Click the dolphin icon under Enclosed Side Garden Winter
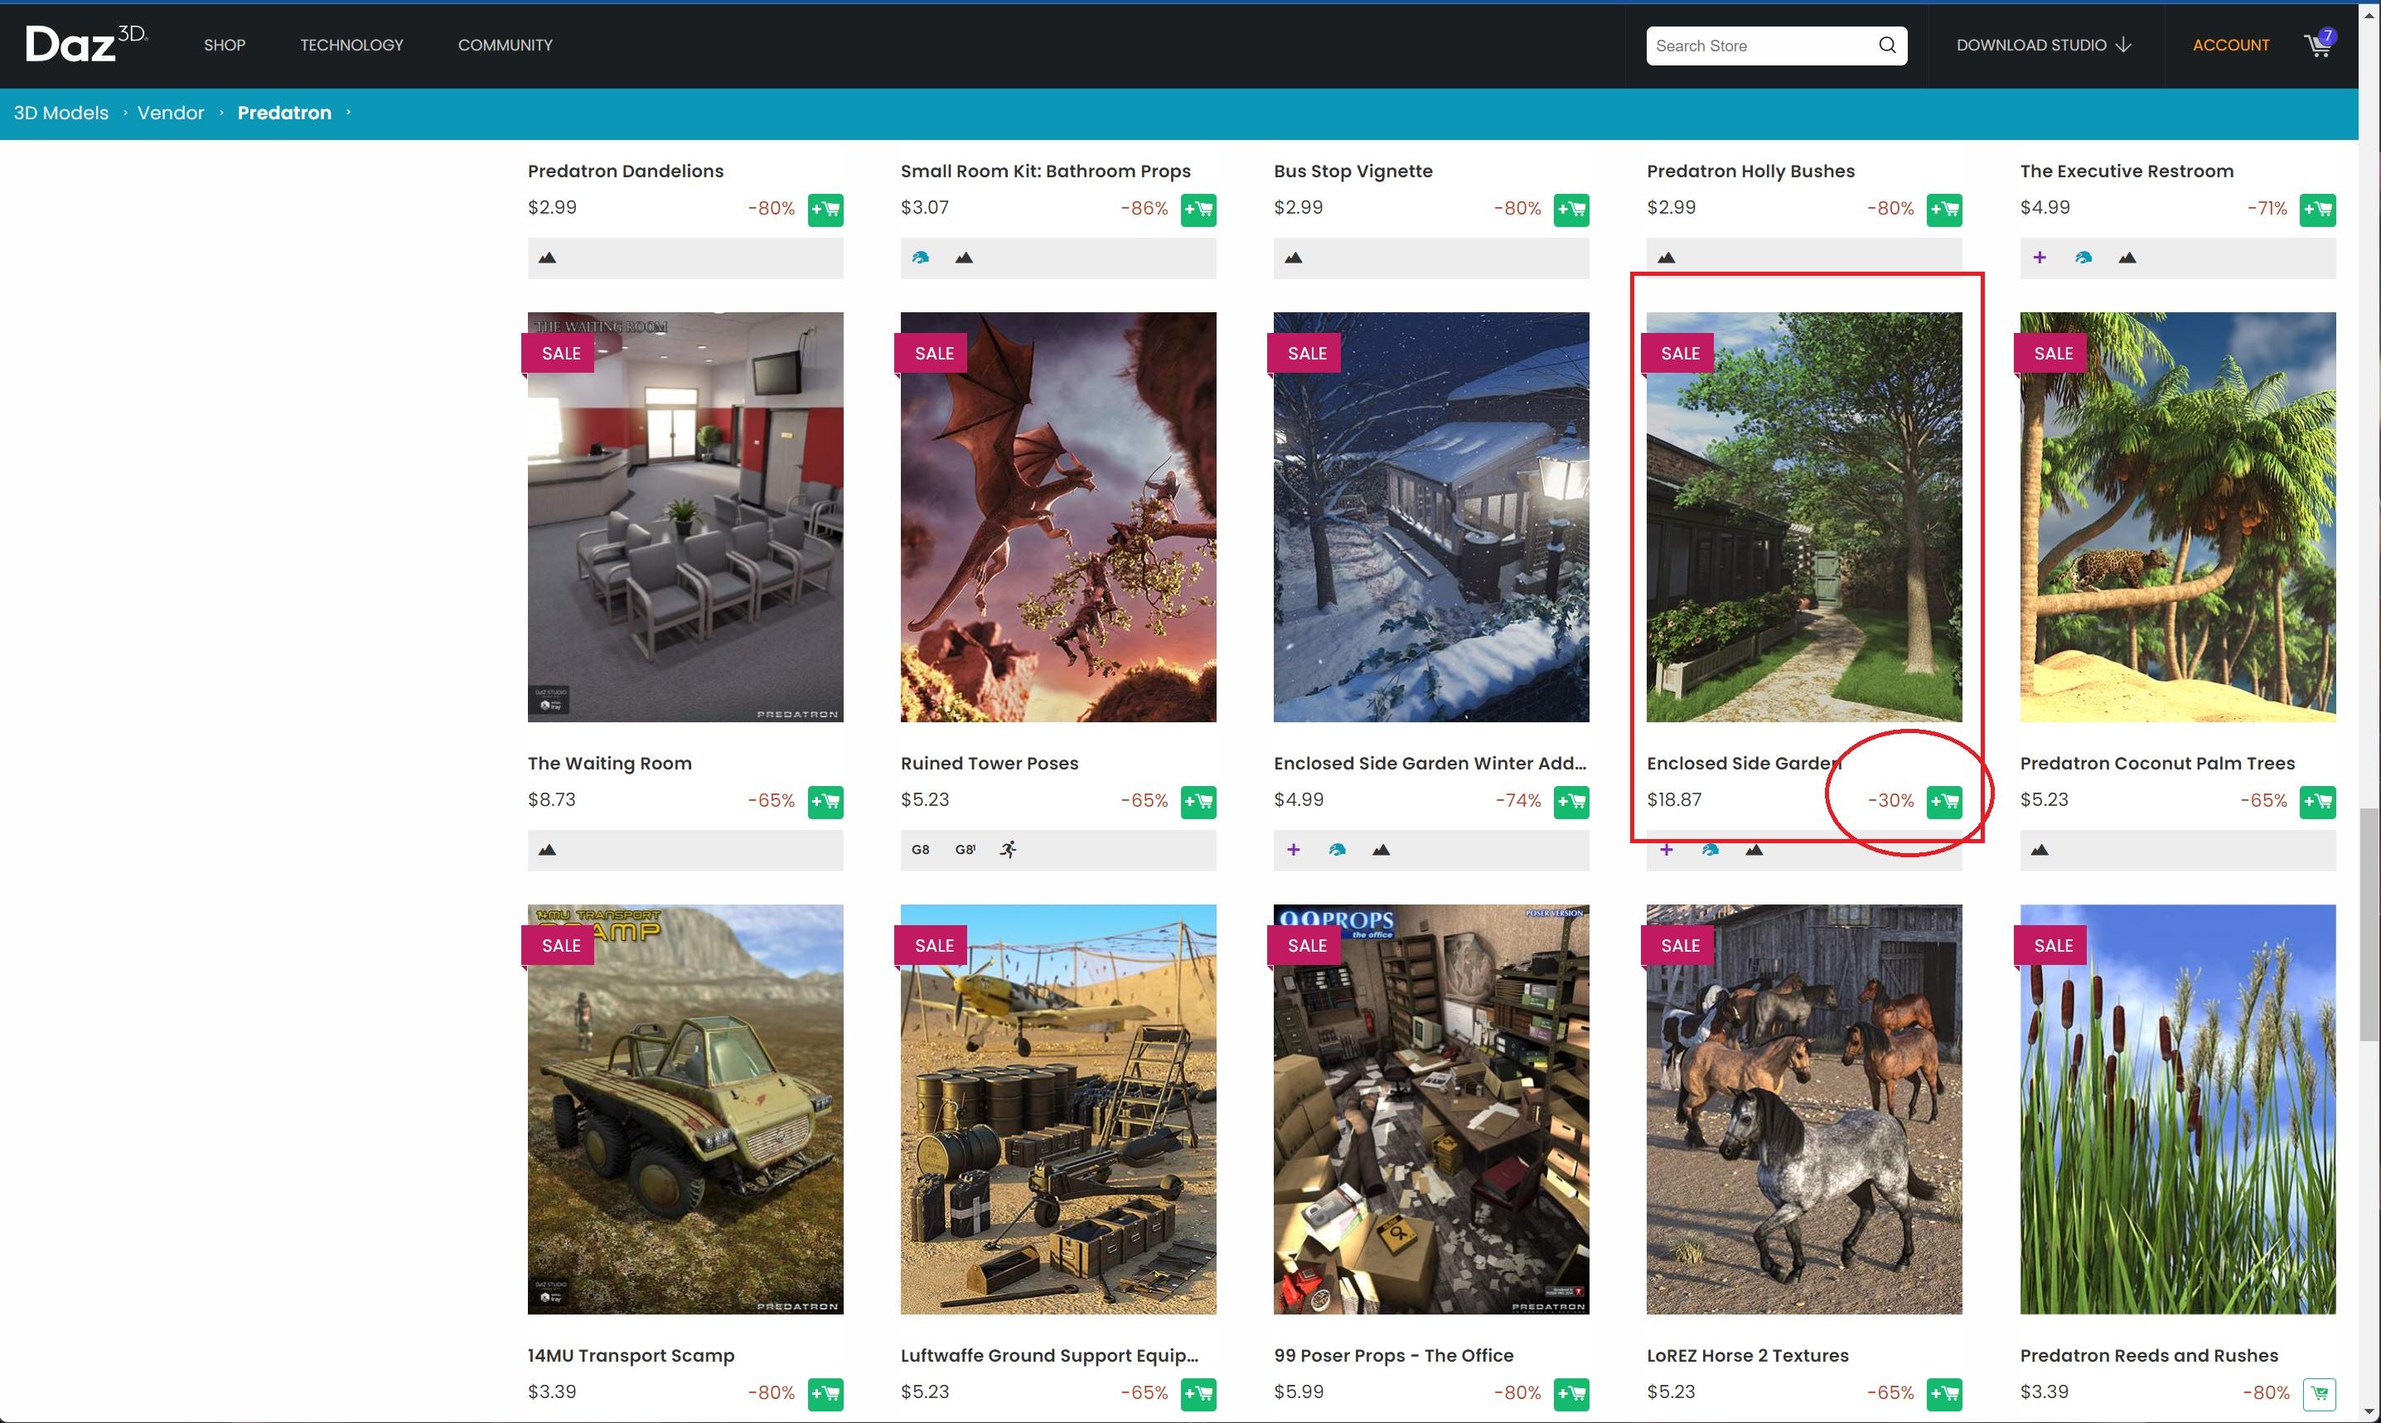The height and width of the screenshot is (1423, 2381). (1338, 850)
